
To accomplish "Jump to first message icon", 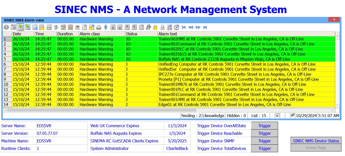I will 113,27.
